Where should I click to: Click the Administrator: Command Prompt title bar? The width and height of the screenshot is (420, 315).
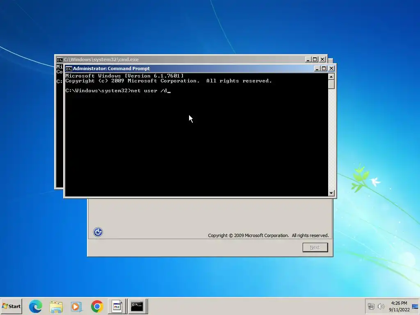coord(200,68)
